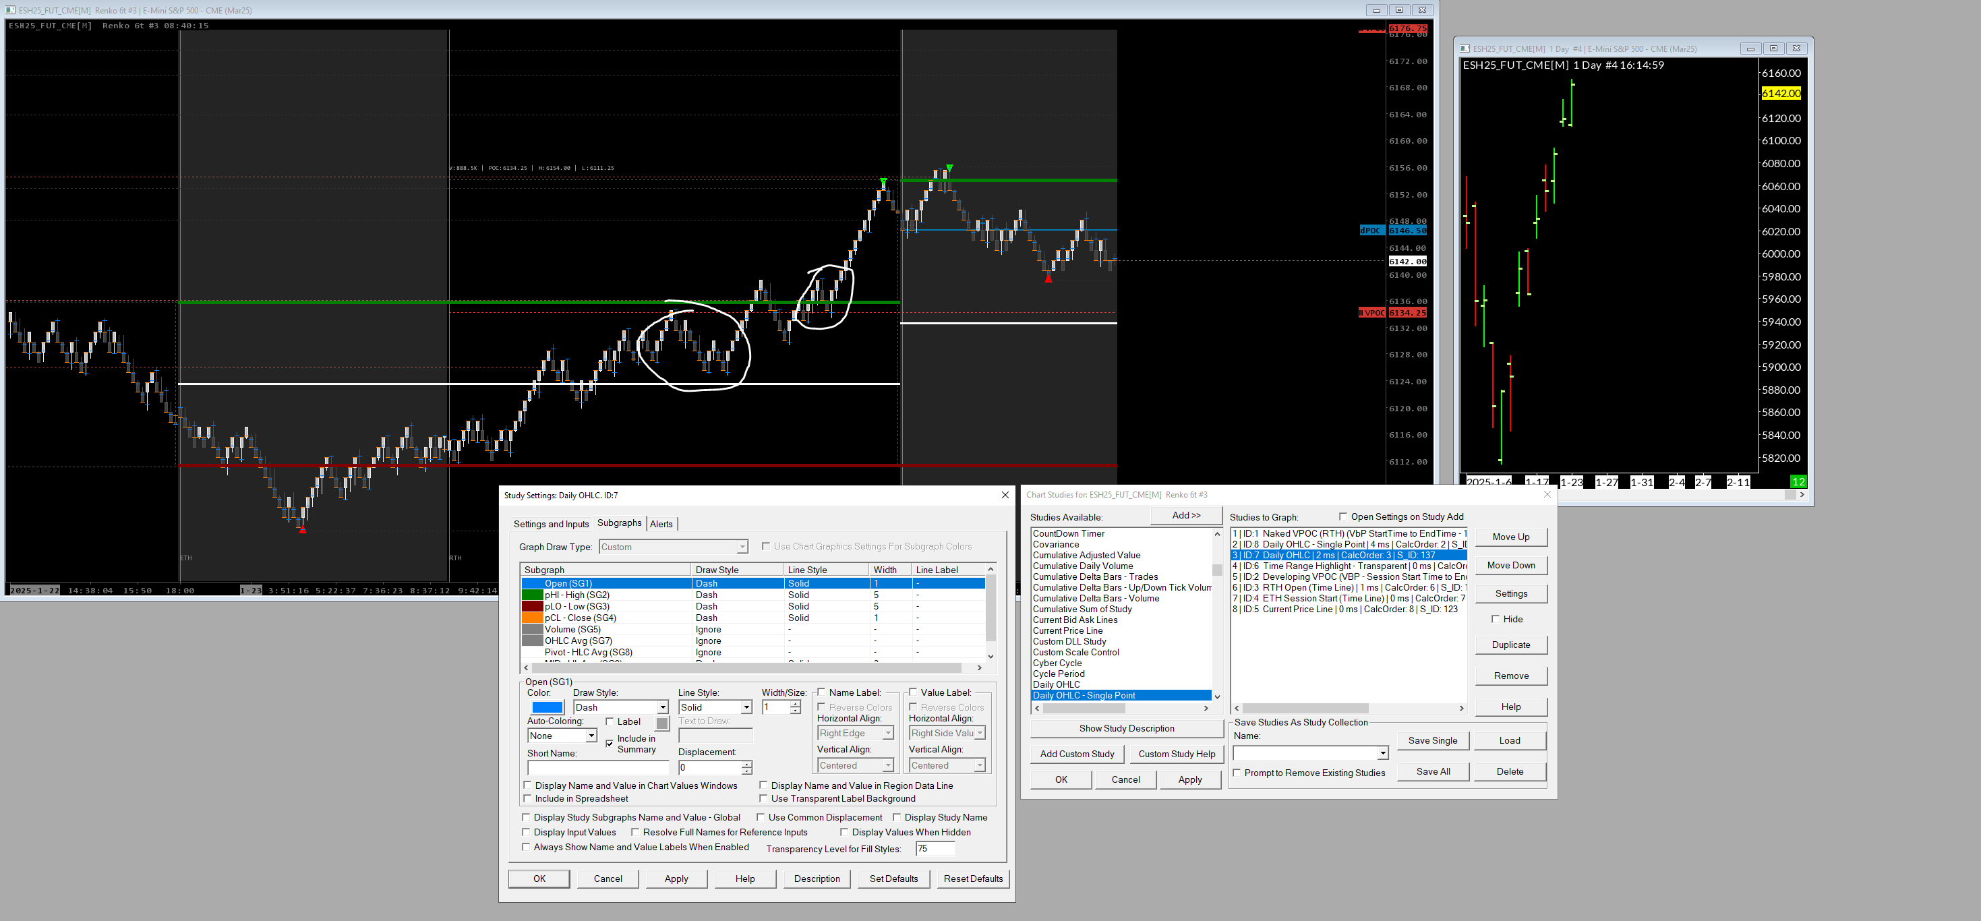
Task: Open the blue Open (SG1) color picker
Action: click(x=547, y=707)
